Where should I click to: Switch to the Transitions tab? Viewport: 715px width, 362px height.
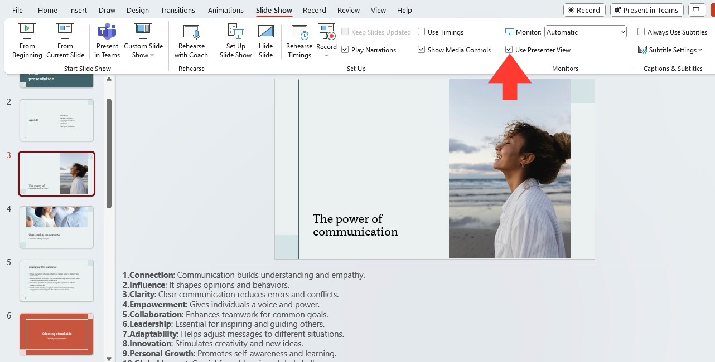click(x=178, y=10)
